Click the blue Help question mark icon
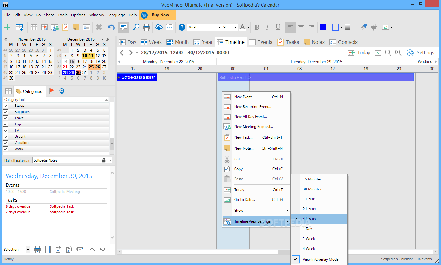 pos(182,27)
